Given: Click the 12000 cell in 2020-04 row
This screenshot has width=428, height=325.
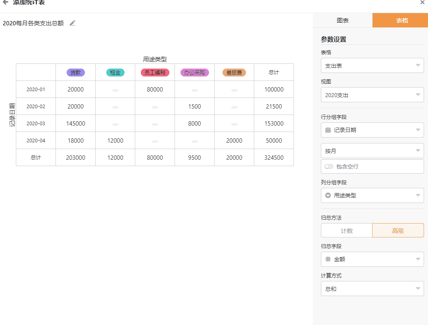Looking at the screenshot, I should [x=115, y=141].
